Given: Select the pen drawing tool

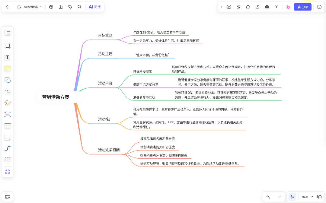Looking at the screenshot, I should point(8,103).
